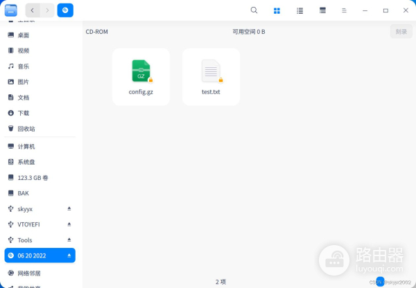
Task: Select 计算机 in the sidebar
Action: click(26, 147)
